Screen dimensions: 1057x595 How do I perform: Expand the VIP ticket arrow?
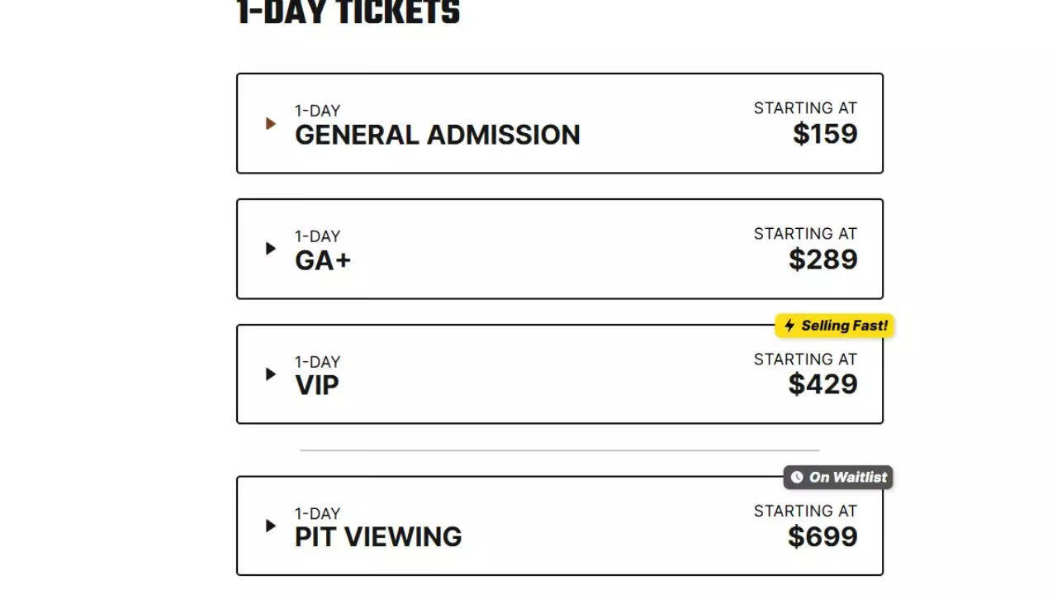tap(270, 374)
